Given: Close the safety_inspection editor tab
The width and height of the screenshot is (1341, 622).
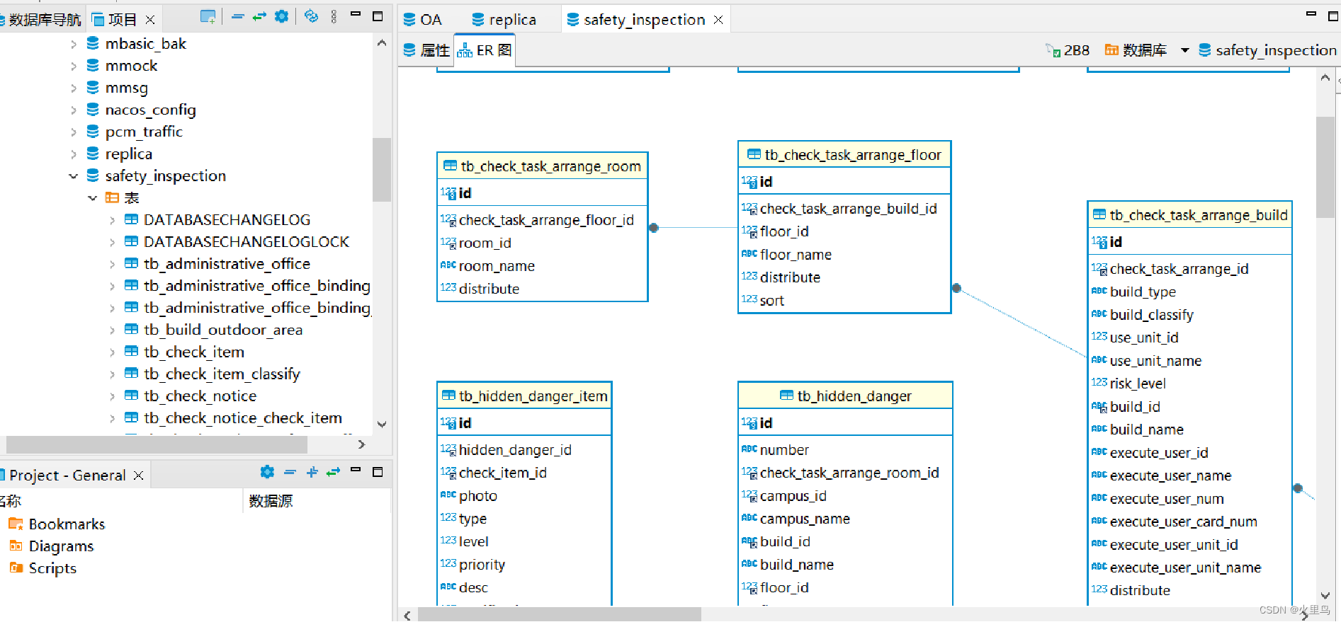Looking at the screenshot, I should [x=718, y=20].
